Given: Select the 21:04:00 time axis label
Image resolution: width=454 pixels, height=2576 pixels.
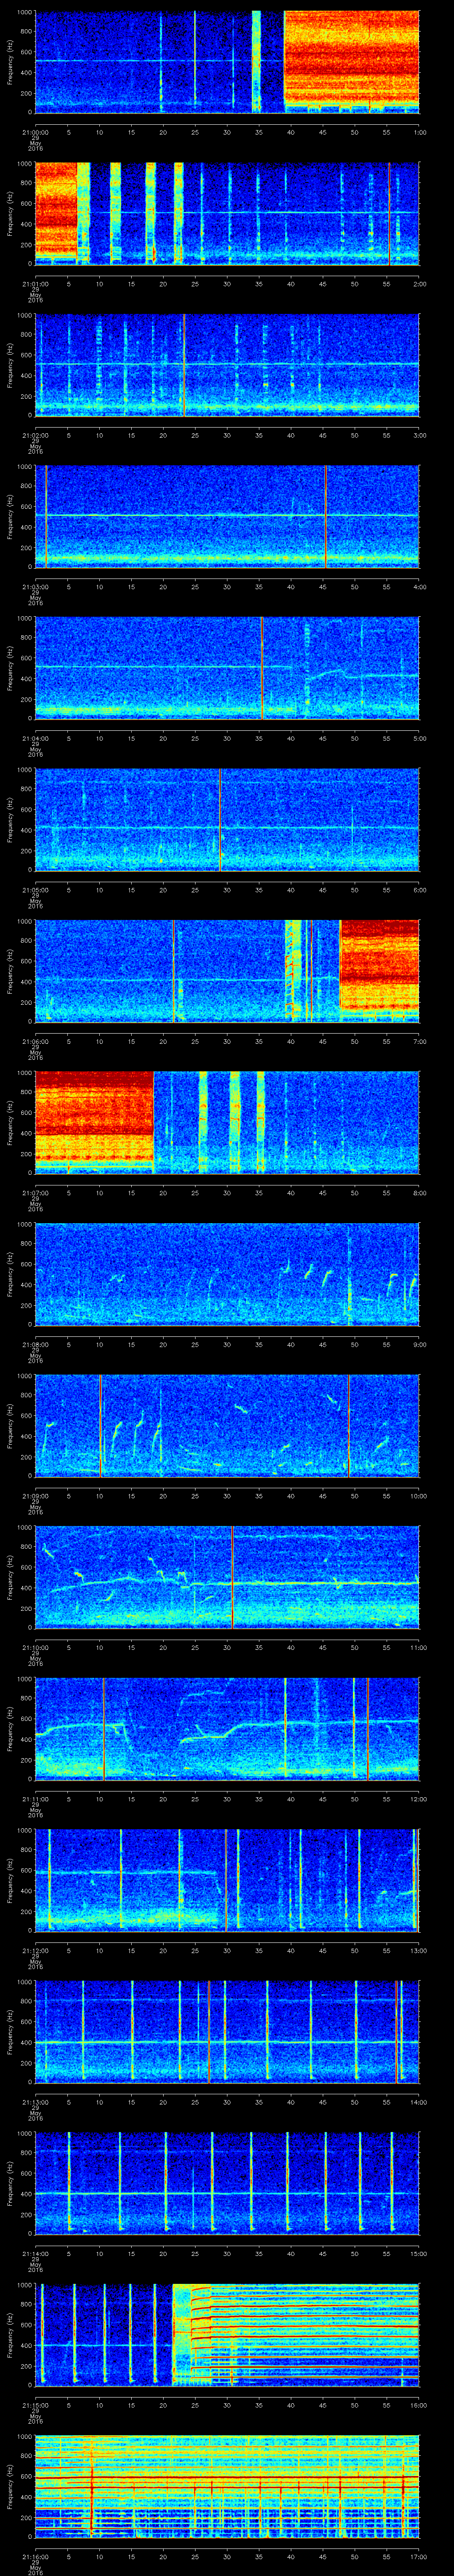Looking at the screenshot, I should click(x=35, y=738).
